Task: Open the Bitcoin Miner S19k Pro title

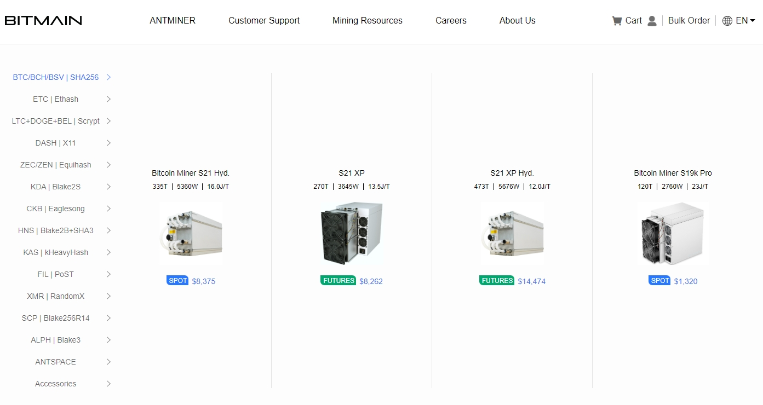Action: [x=673, y=173]
